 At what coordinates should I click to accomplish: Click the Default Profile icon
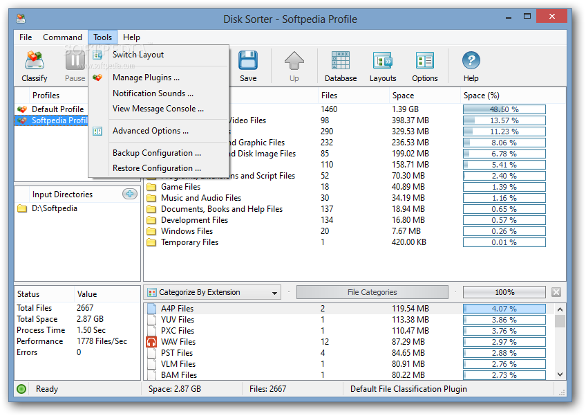pos(22,109)
